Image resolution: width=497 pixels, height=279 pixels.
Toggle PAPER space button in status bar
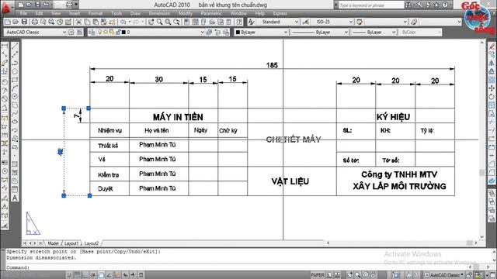(318, 275)
